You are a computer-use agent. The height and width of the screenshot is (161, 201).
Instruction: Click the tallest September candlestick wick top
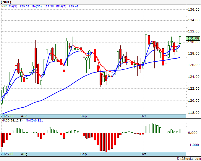(x=95, y=9)
